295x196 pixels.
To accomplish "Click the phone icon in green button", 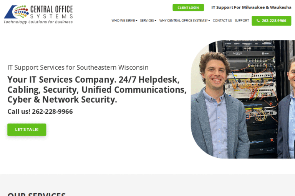I will pos(258,21).
